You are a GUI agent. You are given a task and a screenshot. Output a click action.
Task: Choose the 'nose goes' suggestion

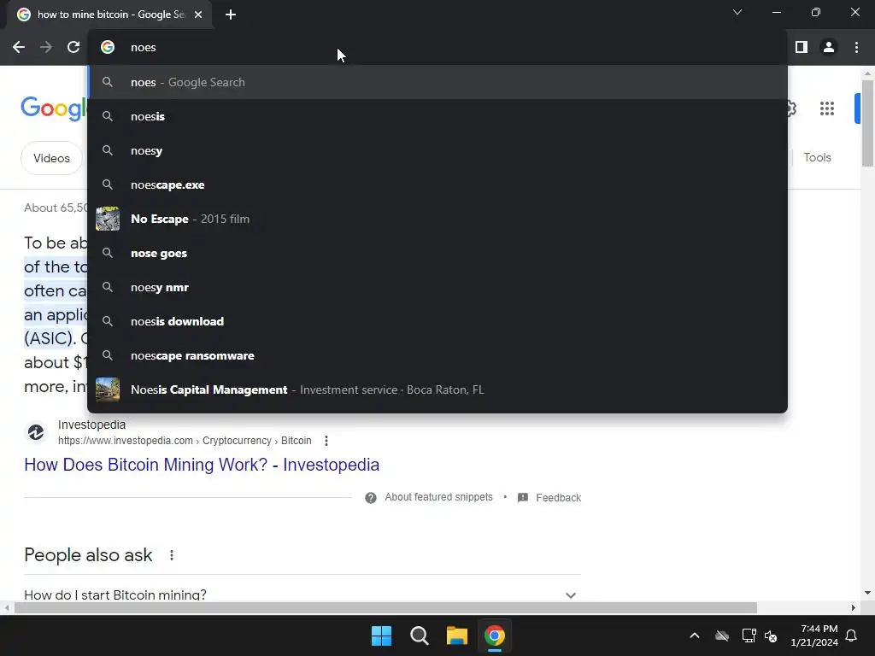[437, 253]
